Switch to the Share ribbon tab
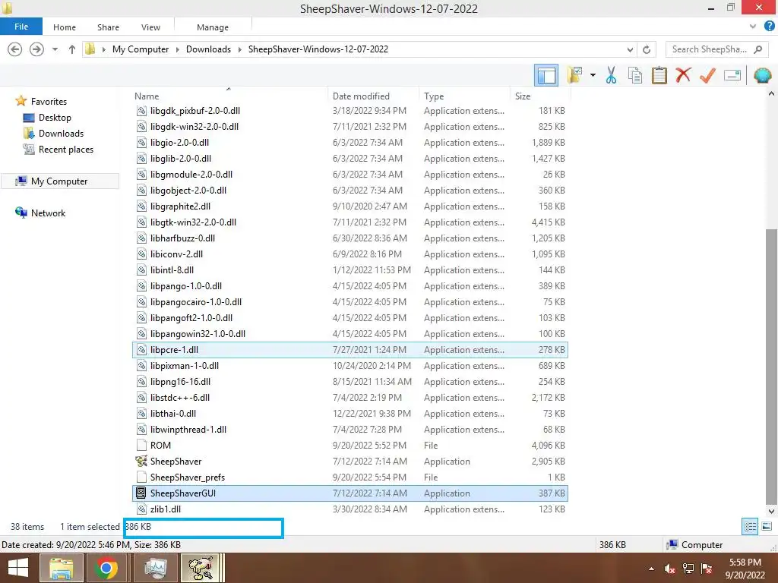This screenshot has height=583, width=778. click(x=108, y=27)
